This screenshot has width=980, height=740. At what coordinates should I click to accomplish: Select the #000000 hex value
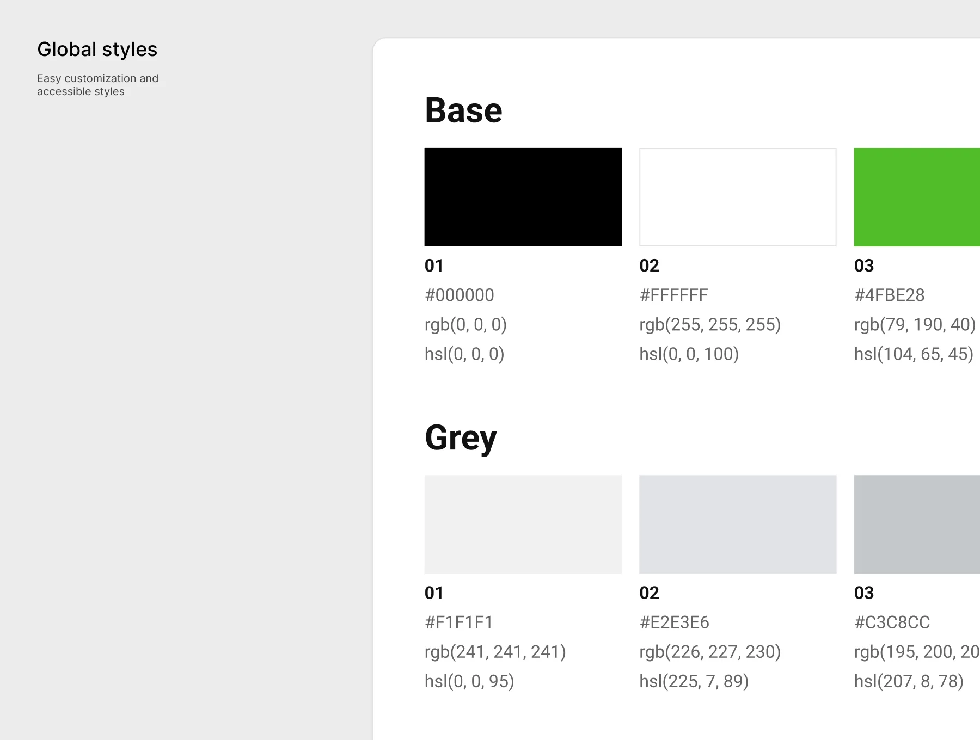[460, 295]
